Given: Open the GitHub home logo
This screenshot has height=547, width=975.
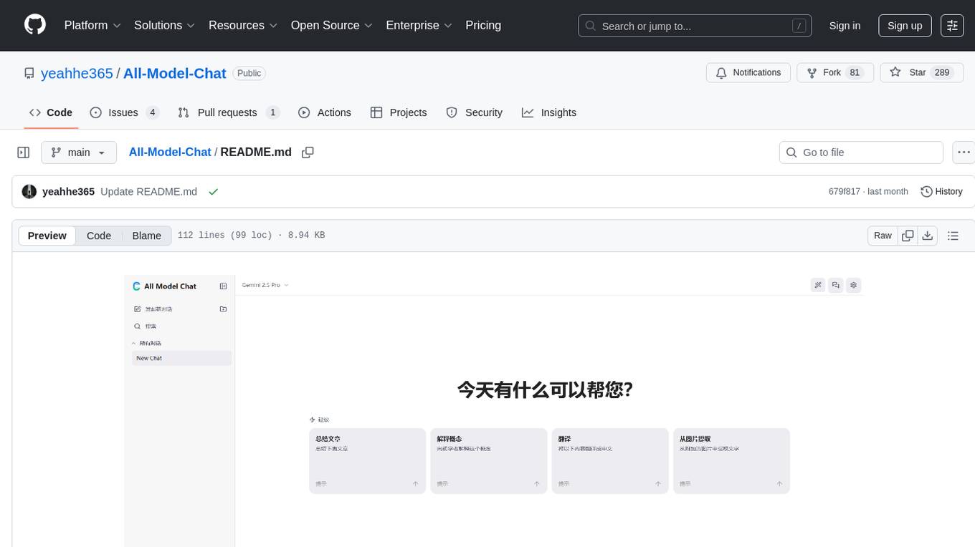Looking at the screenshot, I should point(35,25).
